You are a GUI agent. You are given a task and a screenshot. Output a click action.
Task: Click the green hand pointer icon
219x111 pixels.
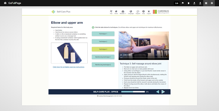tap(93, 27)
